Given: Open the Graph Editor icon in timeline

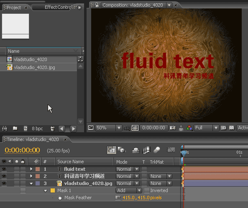Looking at the screenshot, I should click(171, 150).
